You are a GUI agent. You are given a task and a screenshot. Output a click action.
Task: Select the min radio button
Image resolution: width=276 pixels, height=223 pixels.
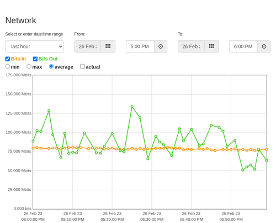(x=8, y=66)
